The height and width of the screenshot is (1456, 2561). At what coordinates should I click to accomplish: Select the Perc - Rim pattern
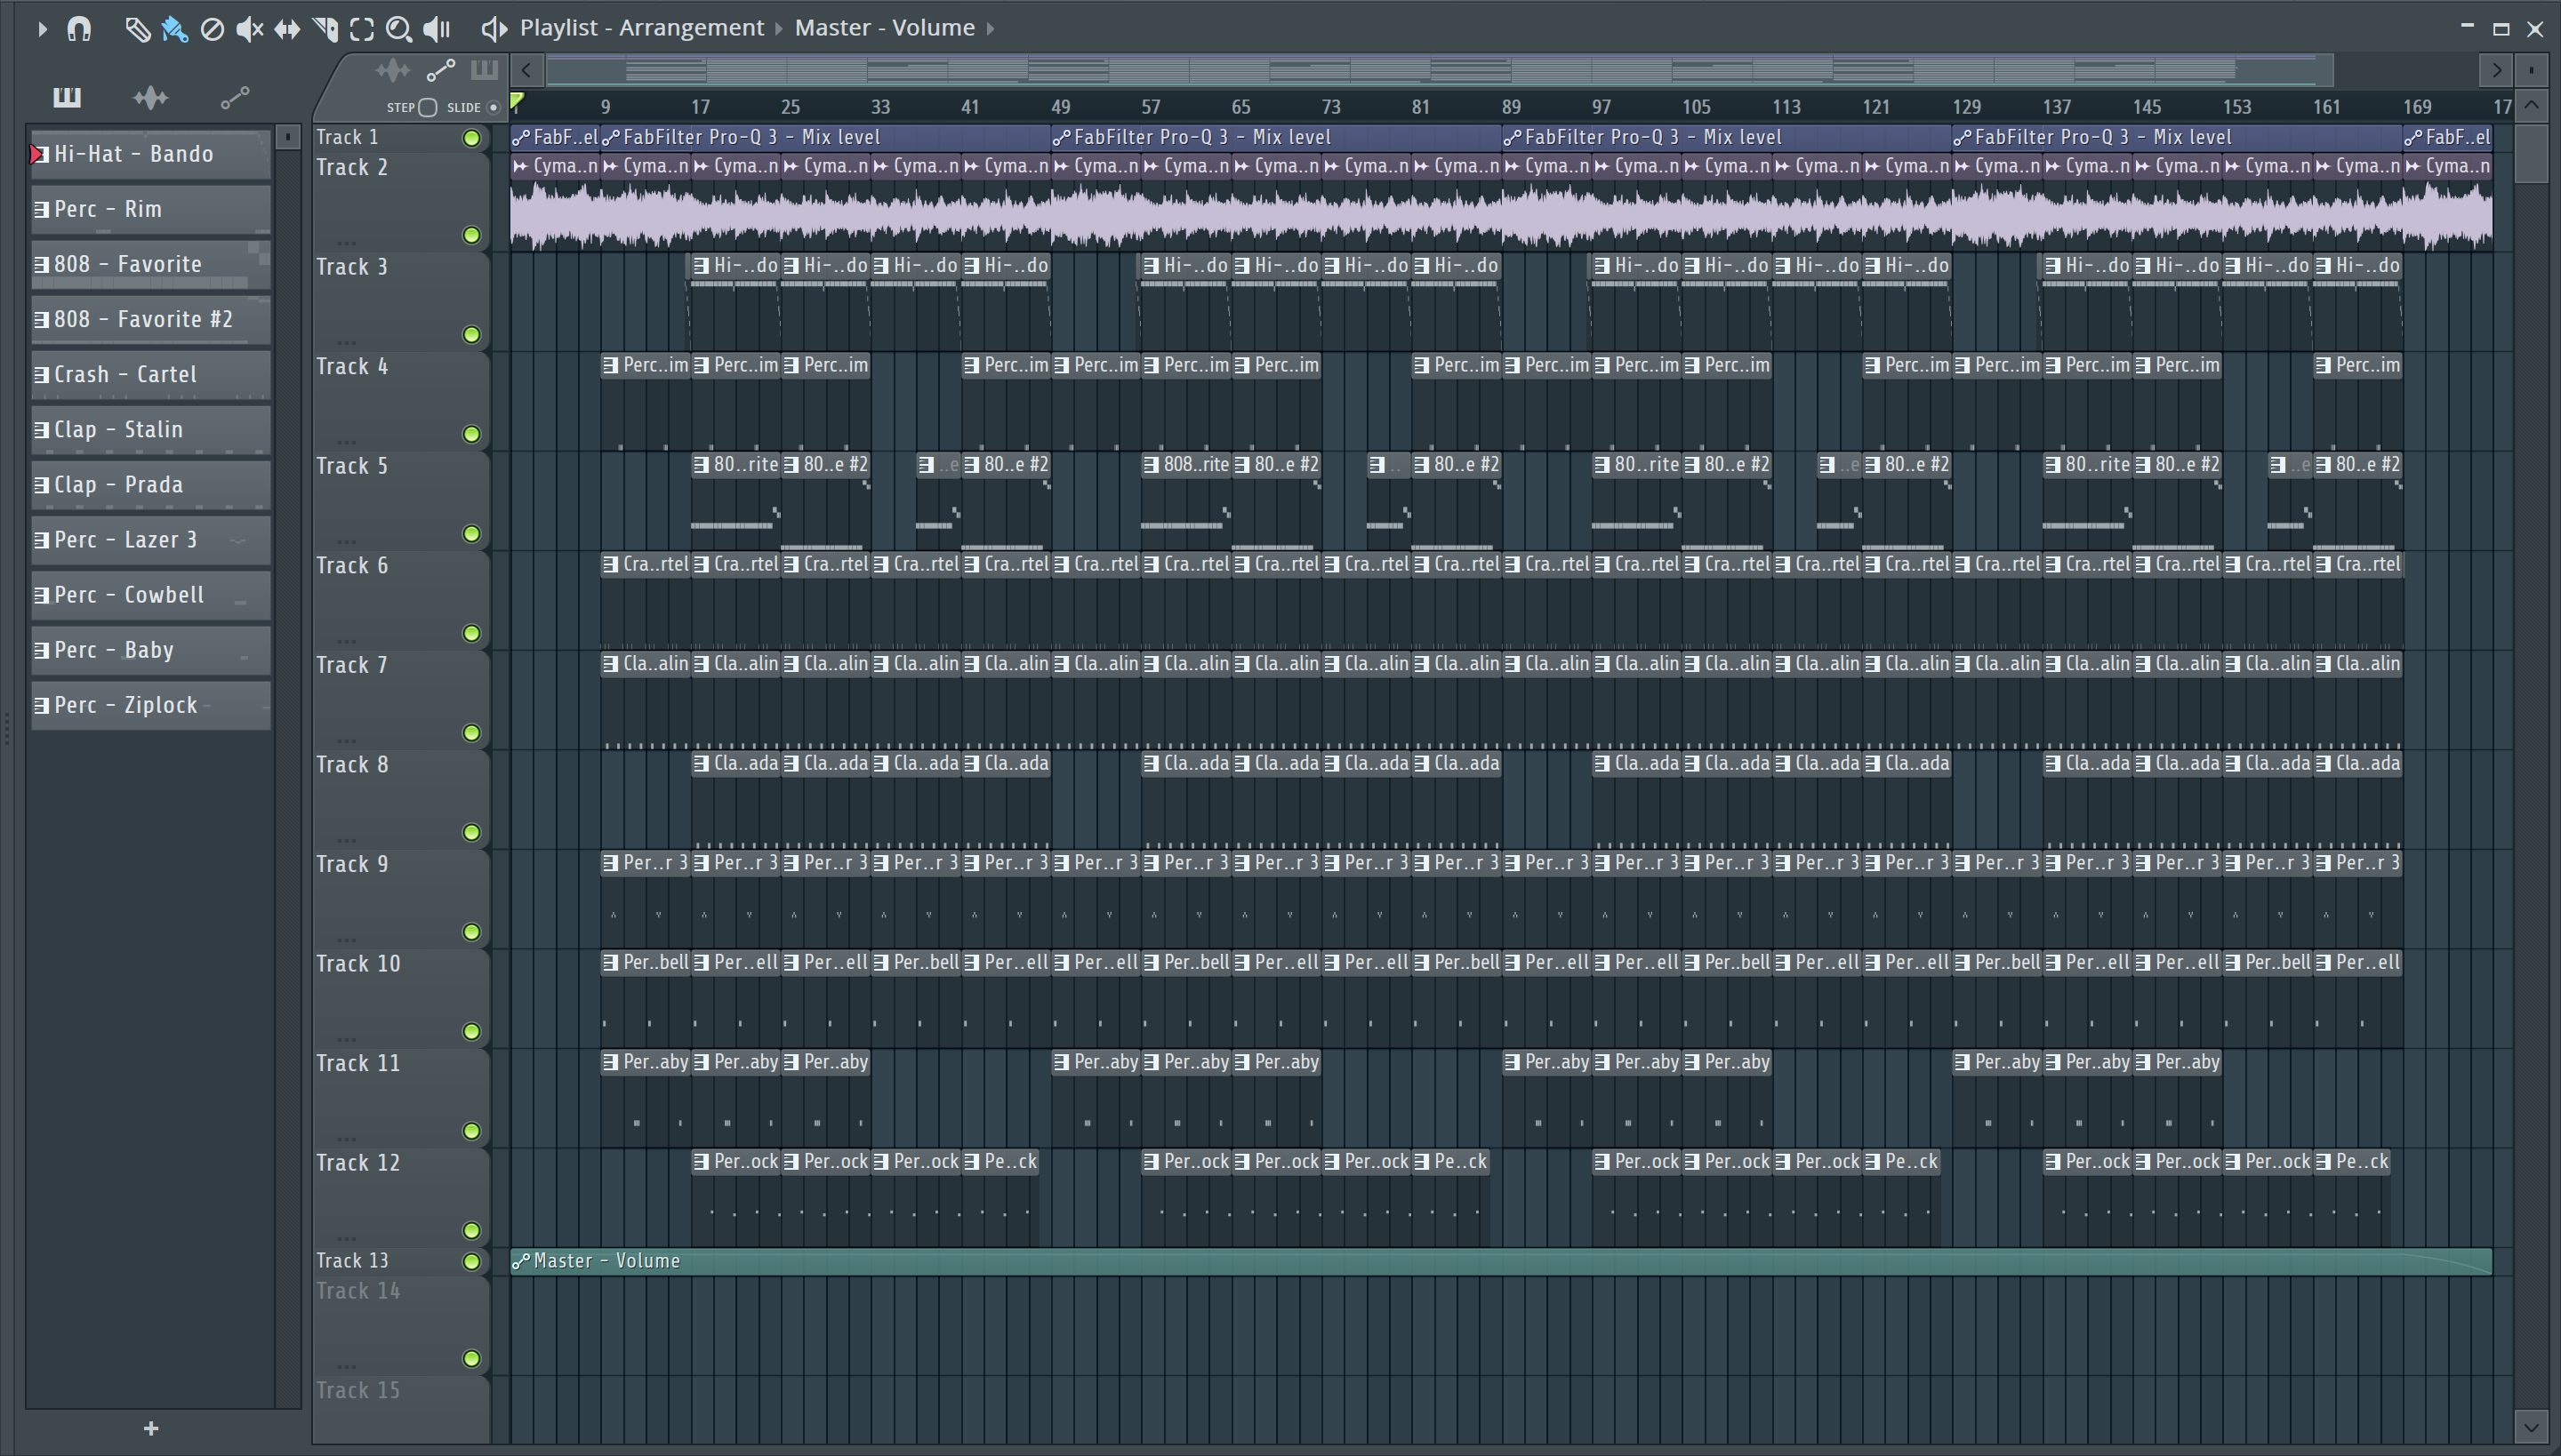151,209
